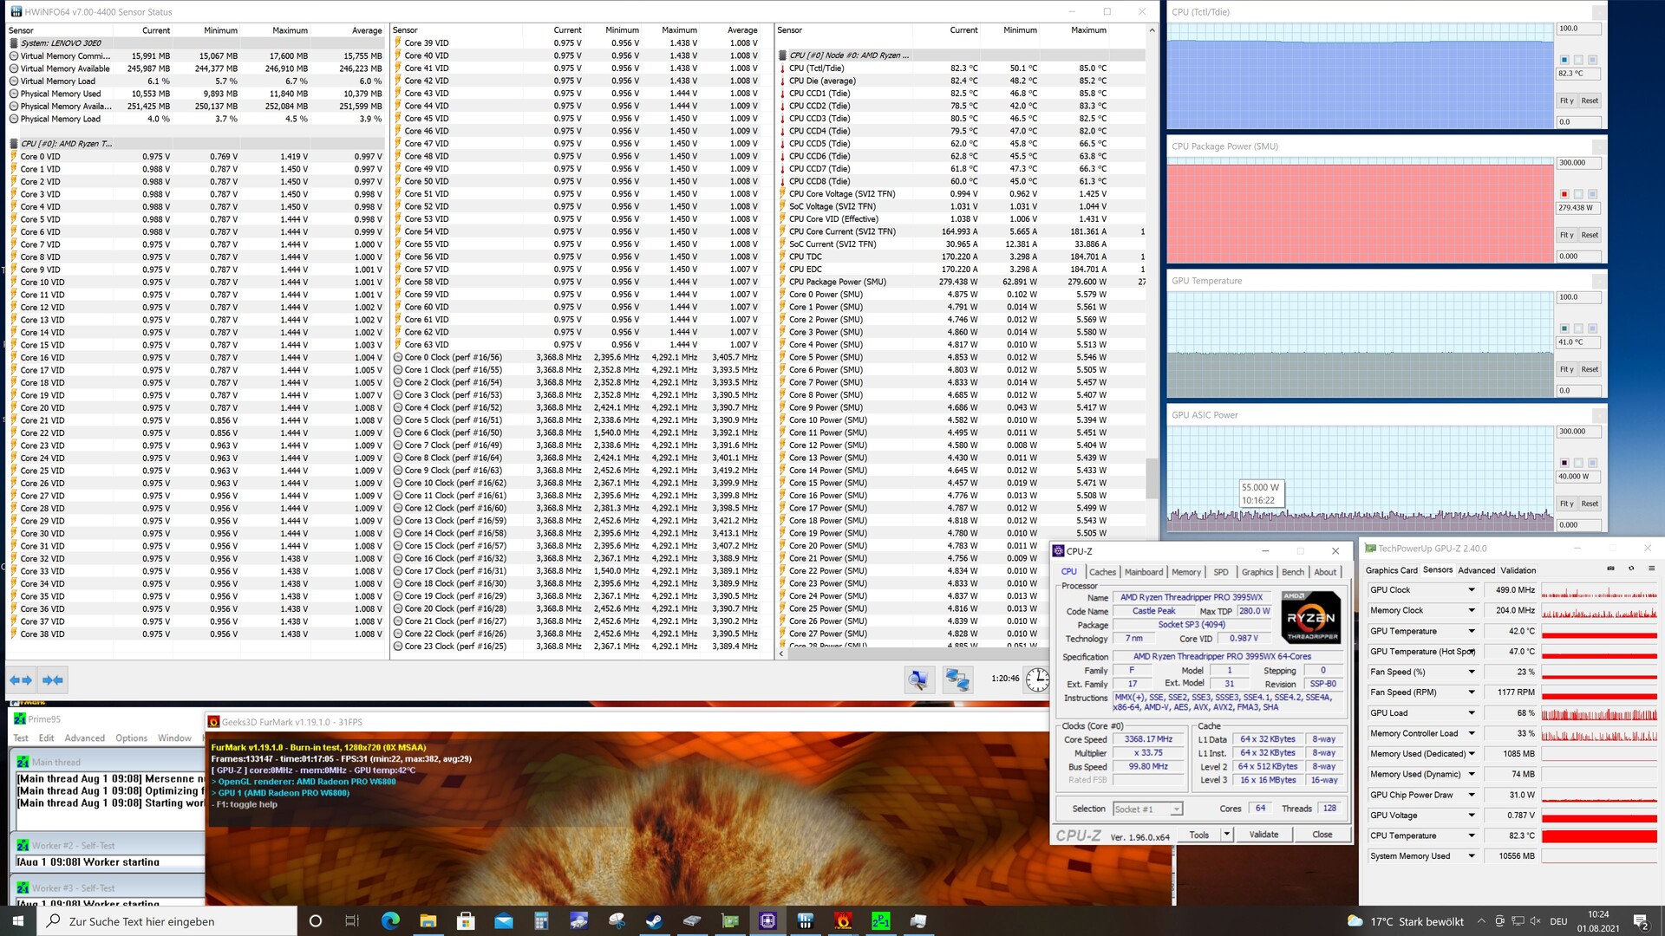
Task: Open GPU-Z hamburger menu
Action: (x=1651, y=569)
